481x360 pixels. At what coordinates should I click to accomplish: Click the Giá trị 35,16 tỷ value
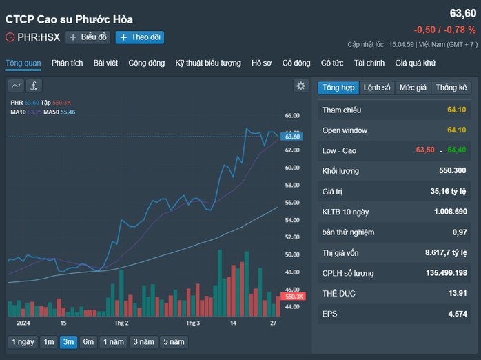click(448, 191)
